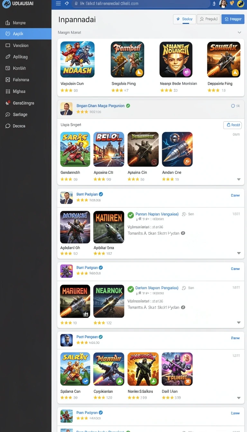Open the Apioeina Citi game icon
The width and height of the screenshot is (247, 432).
click(109, 149)
